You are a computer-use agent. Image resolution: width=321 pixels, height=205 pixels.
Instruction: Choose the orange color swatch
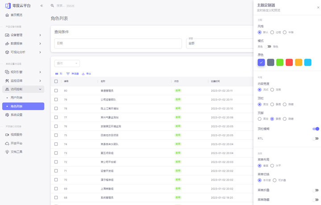click(299, 62)
